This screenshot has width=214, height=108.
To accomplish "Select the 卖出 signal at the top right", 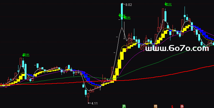I will 168,4.
